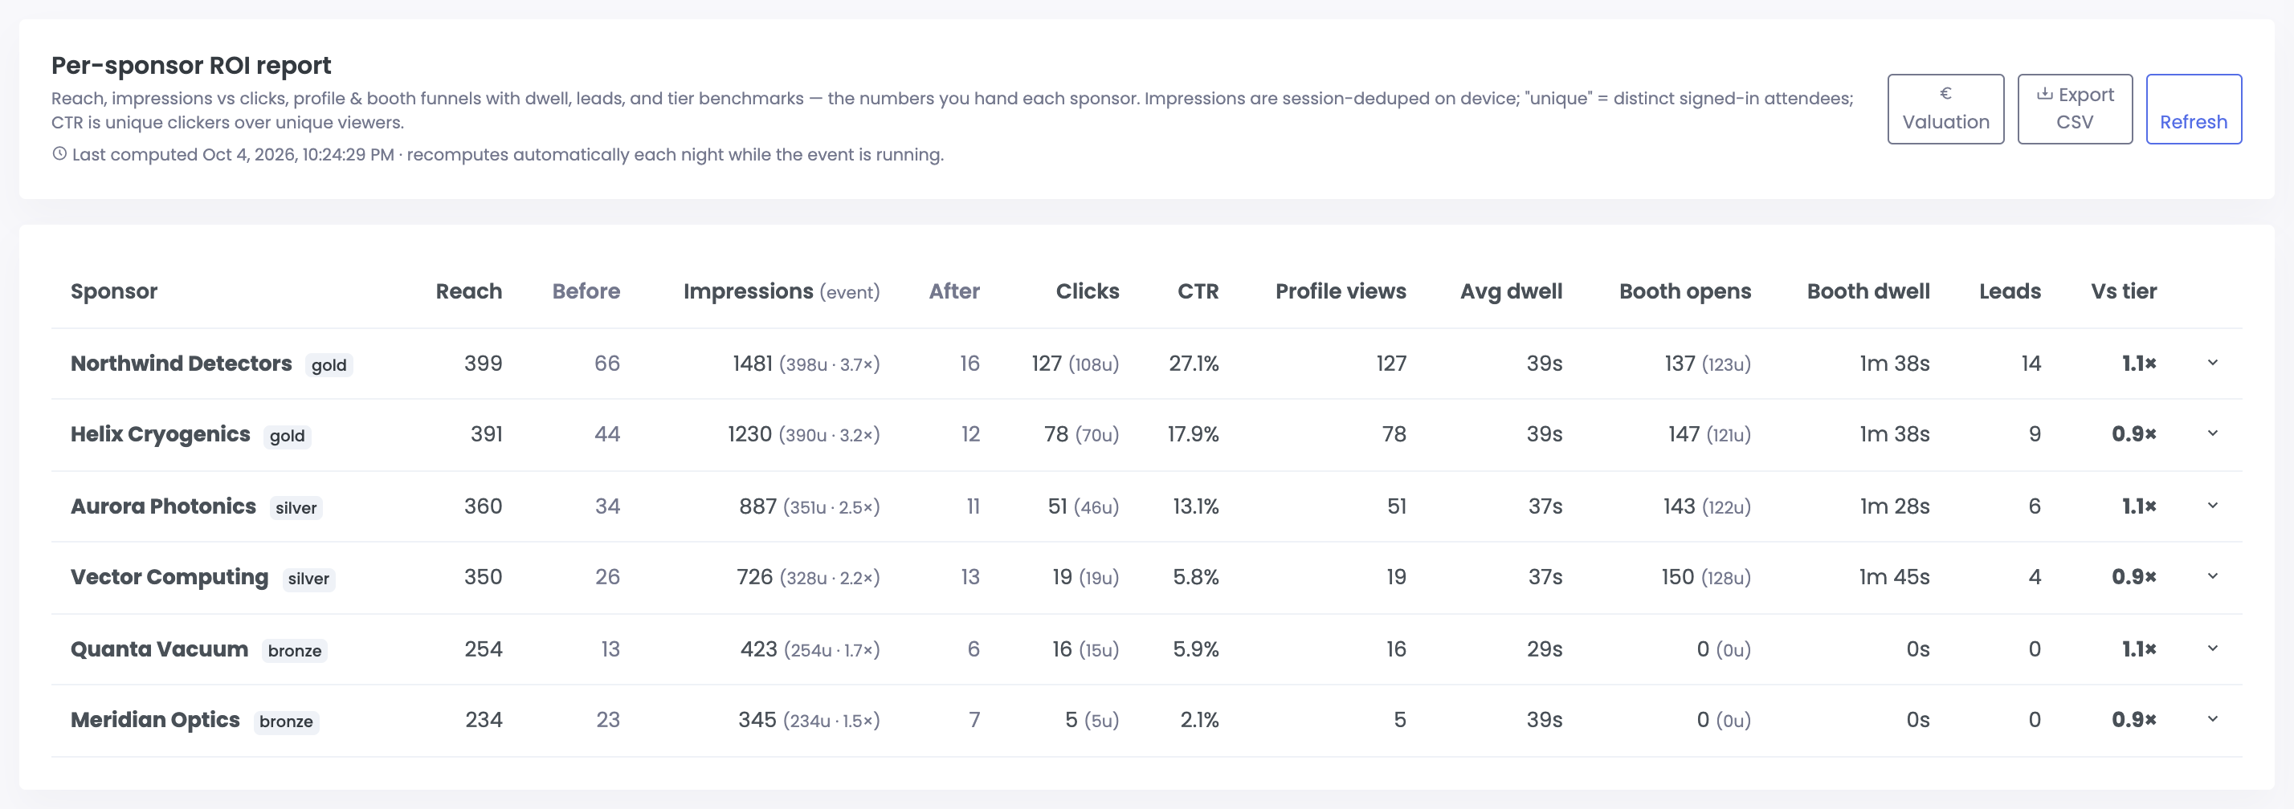Image resolution: width=2294 pixels, height=809 pixels.
Task: Click the 14 leads value
Action: pyautogui.click(x=2031, y=363)
